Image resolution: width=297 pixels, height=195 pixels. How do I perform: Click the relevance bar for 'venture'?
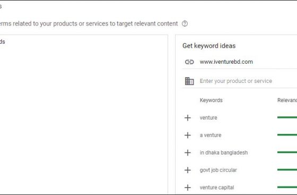[287, 117]
